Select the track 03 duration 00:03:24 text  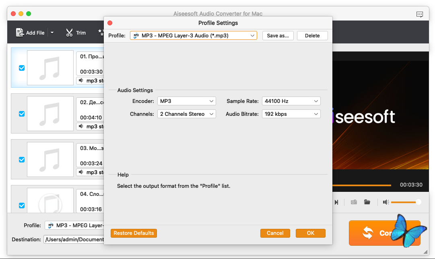(91, 163)
